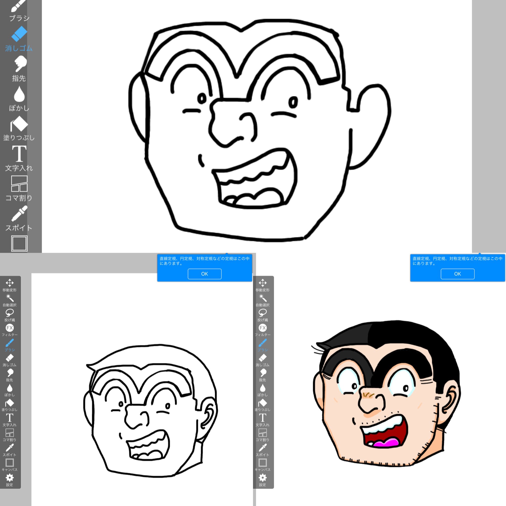Viewport: 506px width, 506px height.
Task: Select the Text (文字入れ) tool in large thick-line sketch panel
Action: tap(19, 159)
